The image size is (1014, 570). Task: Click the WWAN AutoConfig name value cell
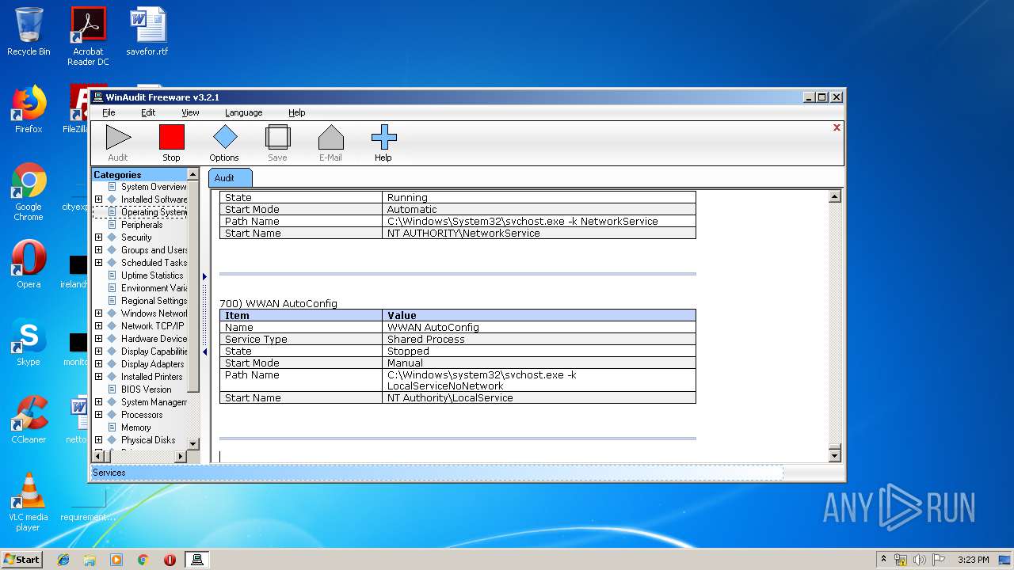pyautogui.click(x=539, y=327)
